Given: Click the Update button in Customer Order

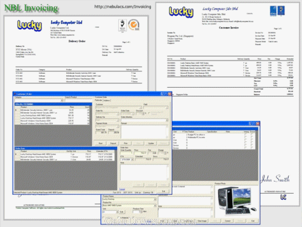Looking at the screenshot, I should [151, 143].
